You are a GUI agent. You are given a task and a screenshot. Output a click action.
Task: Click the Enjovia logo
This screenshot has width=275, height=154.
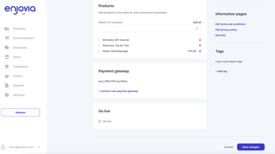pyautogui.click(x=20, y=10)
